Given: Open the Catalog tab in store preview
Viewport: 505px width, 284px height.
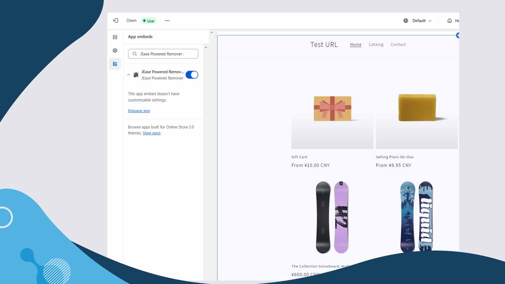Looking at the screenshot, I should pyautogui.click(x=376, y=44).
